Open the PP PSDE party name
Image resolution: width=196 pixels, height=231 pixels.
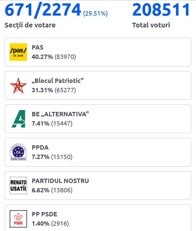pyautogui.click(x=44, y=214)
